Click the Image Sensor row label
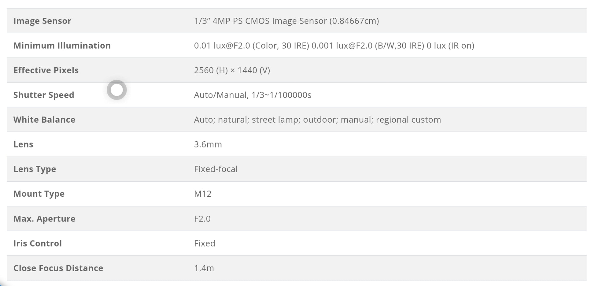 coord(42,21)
